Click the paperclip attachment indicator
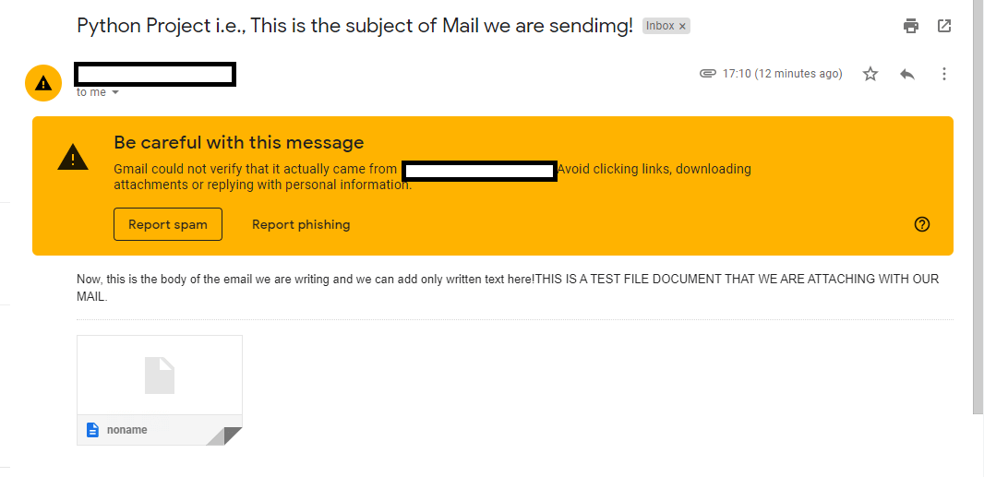Viewport: 996px width, 477px height. point(708,74)
